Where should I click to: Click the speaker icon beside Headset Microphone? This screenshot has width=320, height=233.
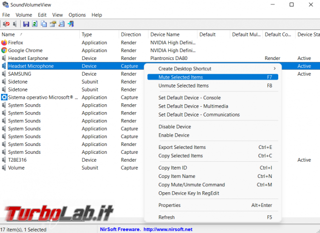[4, 66]
